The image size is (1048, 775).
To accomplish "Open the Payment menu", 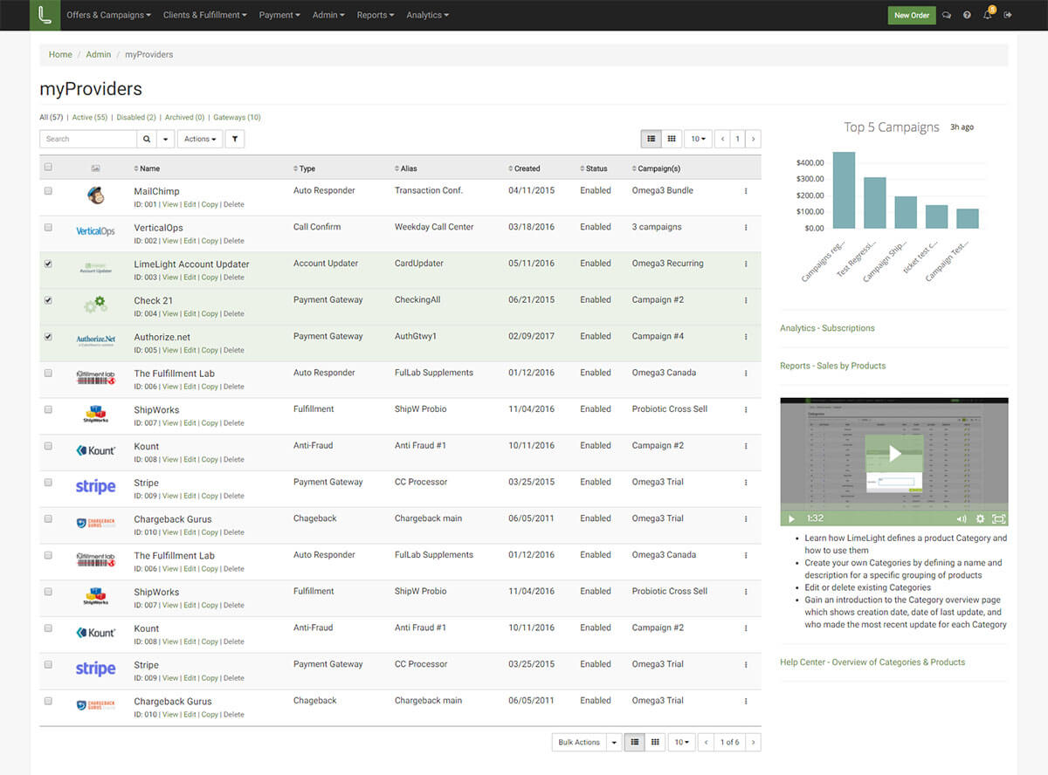I will pos(279,15).
